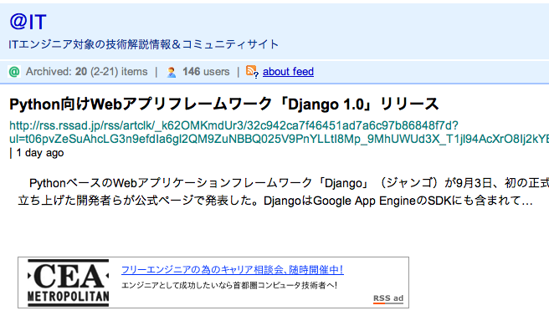Click the CEA Metropolitan ad logo
Image resolution: width=549 pixels, height=331 pixels.
(x=69, y=283)
